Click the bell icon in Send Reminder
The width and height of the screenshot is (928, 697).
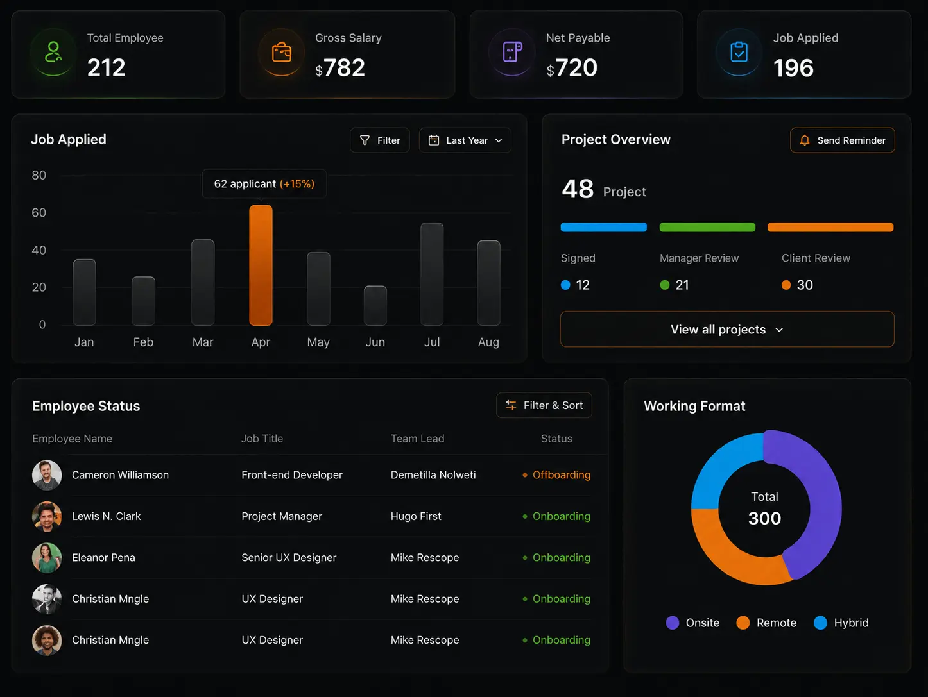point(805,140)
